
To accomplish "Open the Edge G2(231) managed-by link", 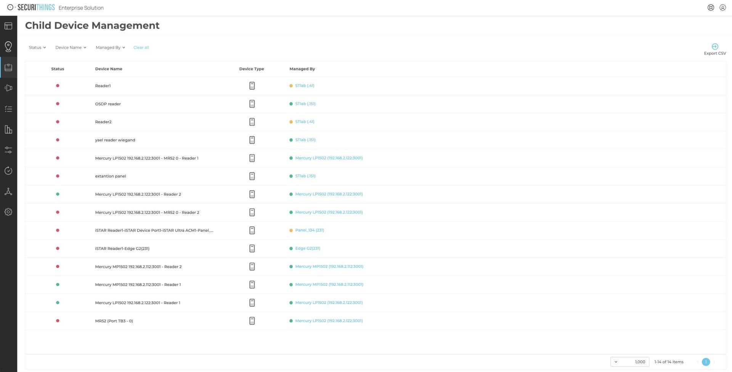I will click(x=308, y=248).
